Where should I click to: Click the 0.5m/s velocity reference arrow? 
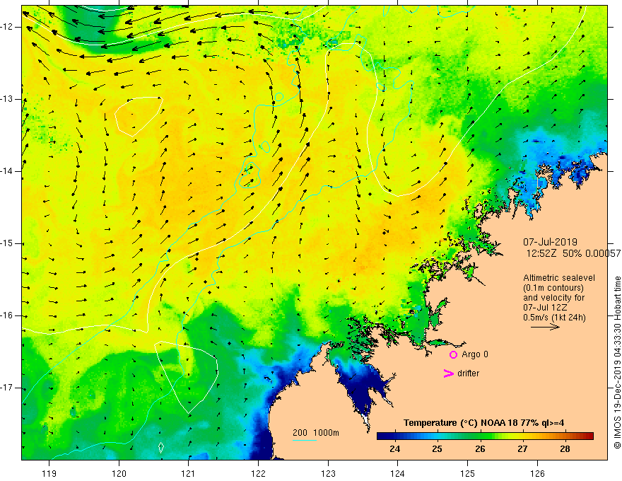pyautogui.click(x=545, y=327)
